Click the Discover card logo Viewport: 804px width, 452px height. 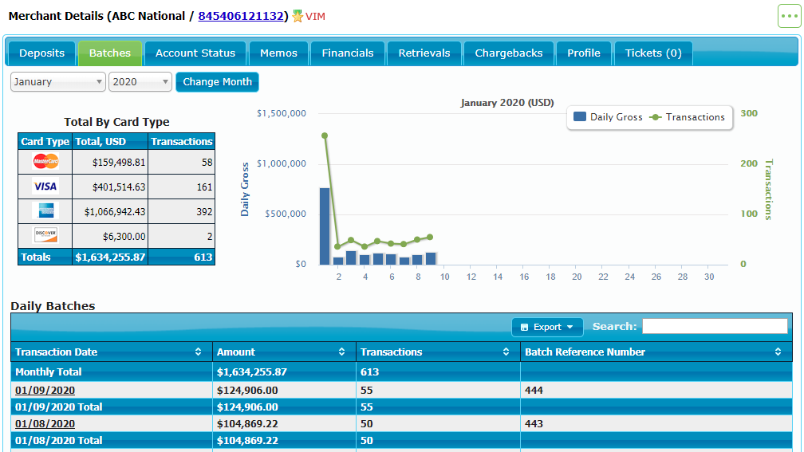45,235
